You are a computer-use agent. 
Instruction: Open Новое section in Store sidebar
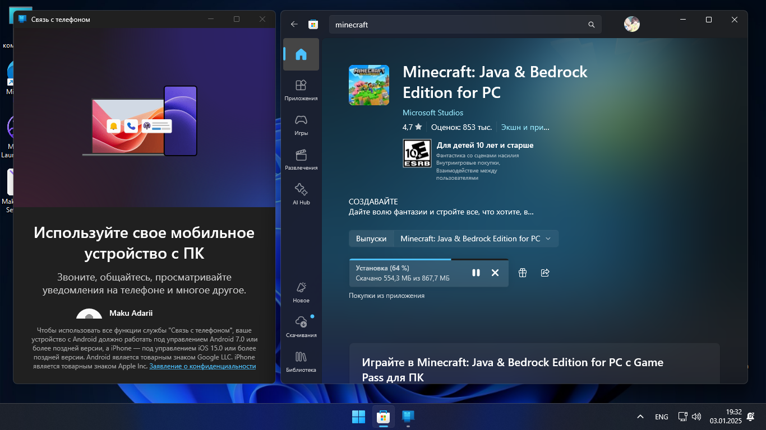point(301,292)
